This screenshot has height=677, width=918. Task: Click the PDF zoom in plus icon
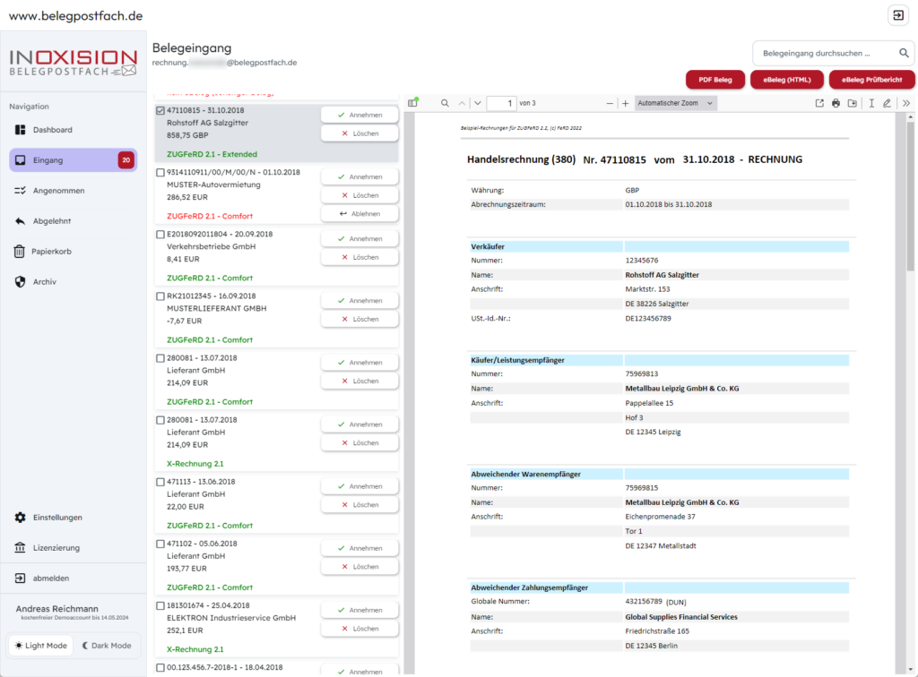pyautogui.click(x=626, y=104)
